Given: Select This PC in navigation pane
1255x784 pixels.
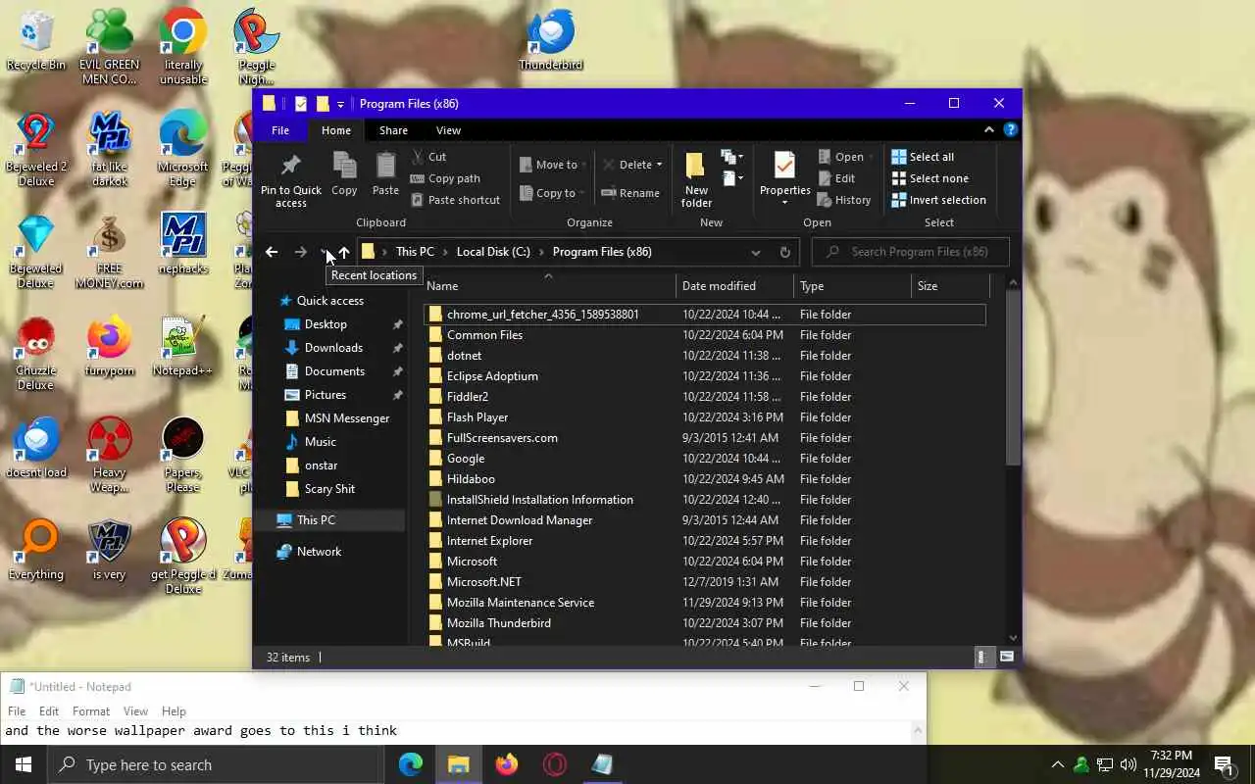Looking at the screenshot, I should coord(316,520).
